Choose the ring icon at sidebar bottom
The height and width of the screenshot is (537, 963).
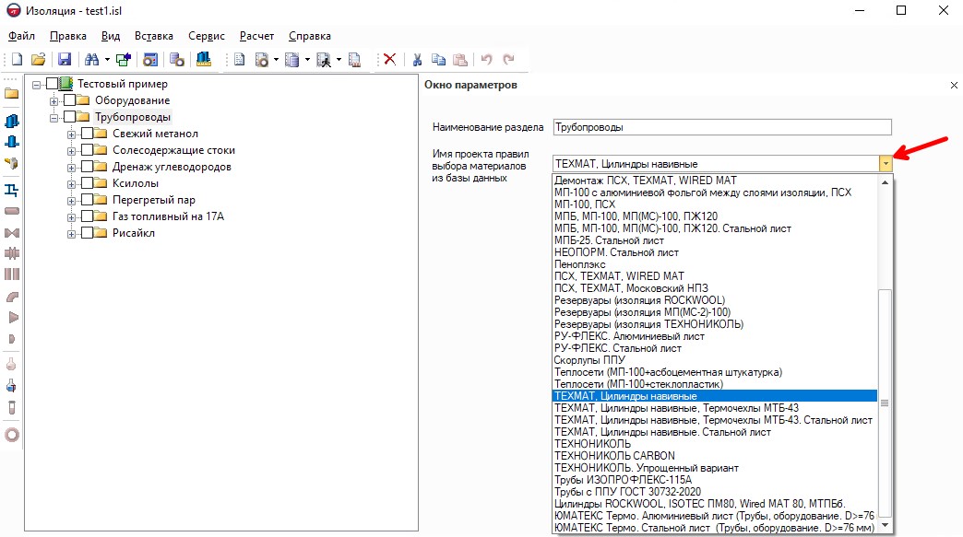12,436
